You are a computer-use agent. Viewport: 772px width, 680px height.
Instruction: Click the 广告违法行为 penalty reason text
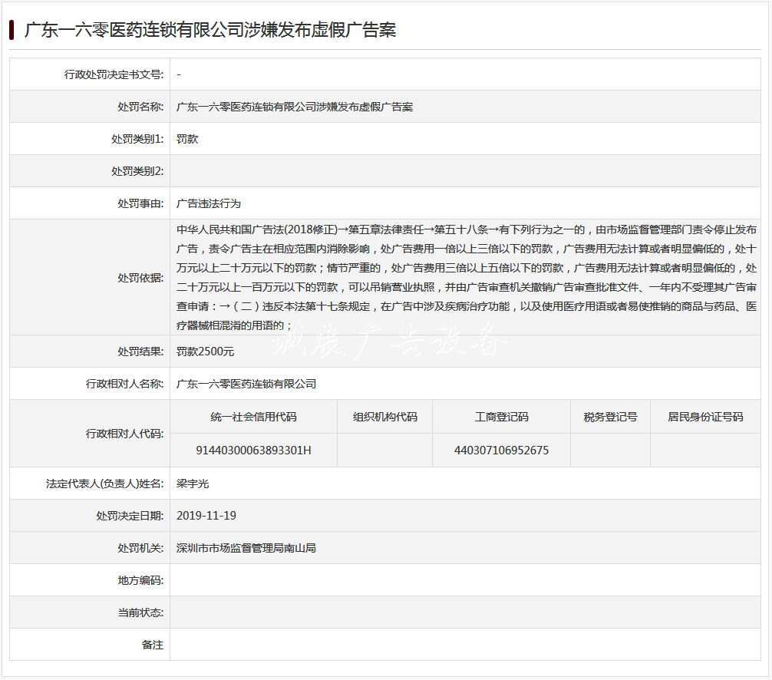click(209, 203)
